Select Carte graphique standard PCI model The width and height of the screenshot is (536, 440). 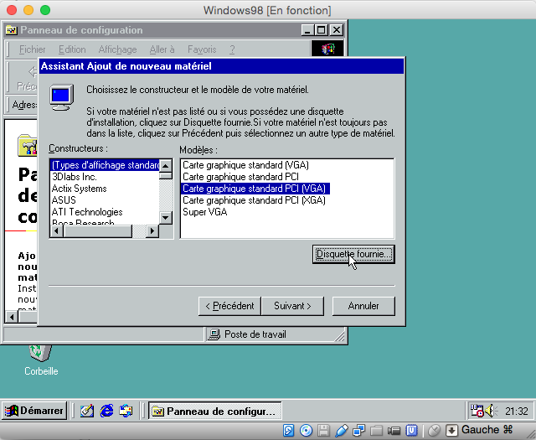pyautogui.click(x=240, y=177)
